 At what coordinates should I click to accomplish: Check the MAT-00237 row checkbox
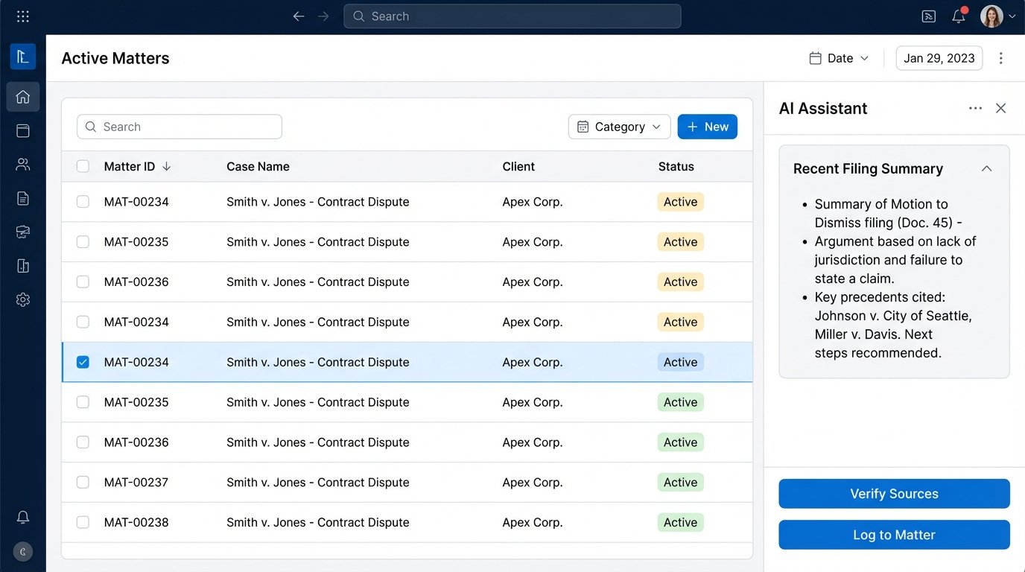coord(83,483)
